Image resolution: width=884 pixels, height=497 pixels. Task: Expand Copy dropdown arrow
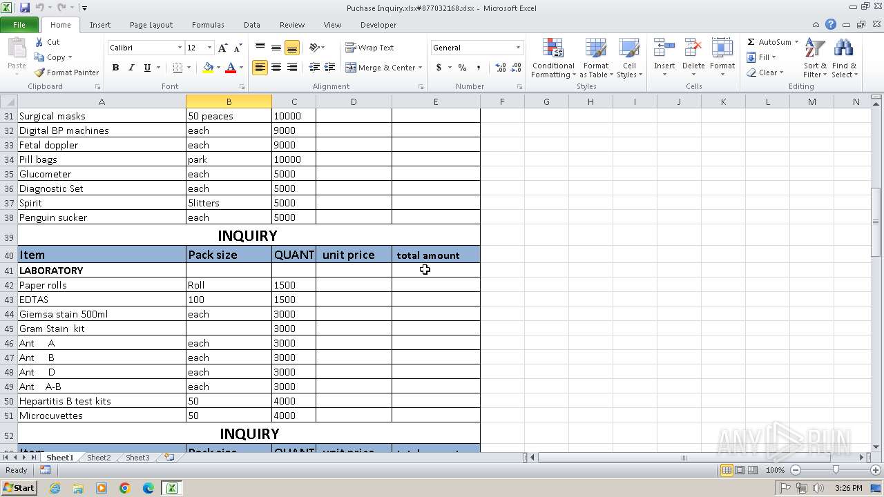(70, 57)
